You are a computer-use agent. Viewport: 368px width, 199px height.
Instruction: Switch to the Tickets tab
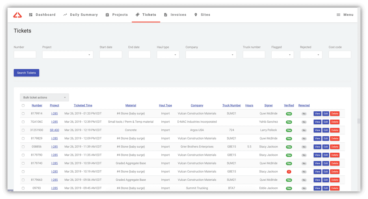point(146,15)
